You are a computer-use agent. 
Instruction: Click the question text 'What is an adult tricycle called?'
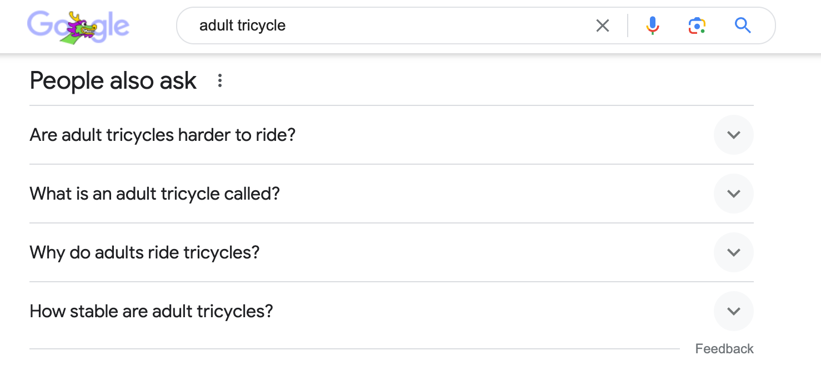tap(154, 194)
